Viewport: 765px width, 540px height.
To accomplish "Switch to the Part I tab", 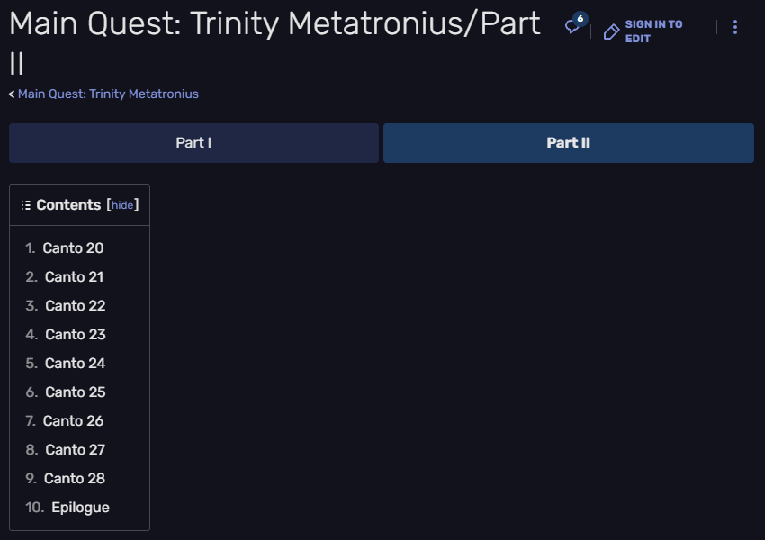I will tap(193, 143).
